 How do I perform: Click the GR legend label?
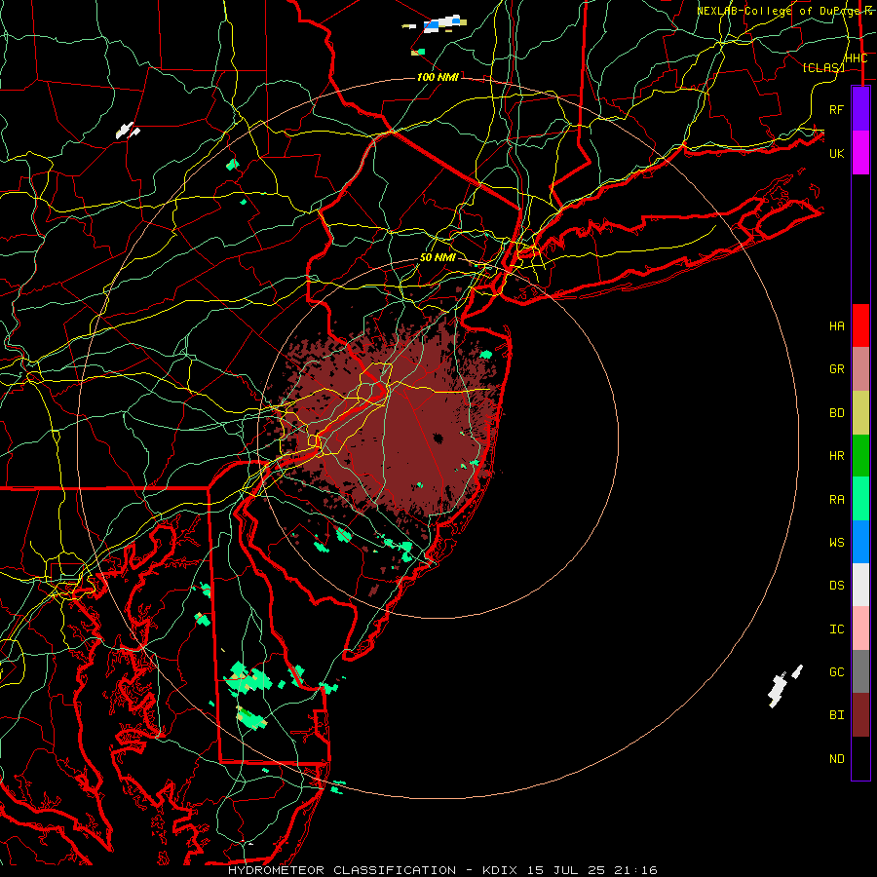click(x=836, y=369)
